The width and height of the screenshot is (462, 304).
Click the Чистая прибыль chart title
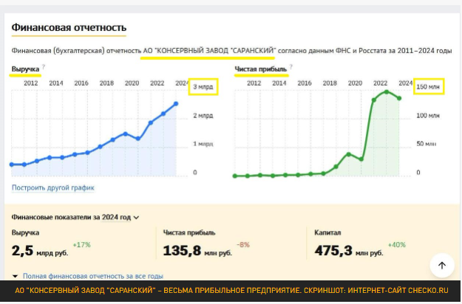pos(260,69)
